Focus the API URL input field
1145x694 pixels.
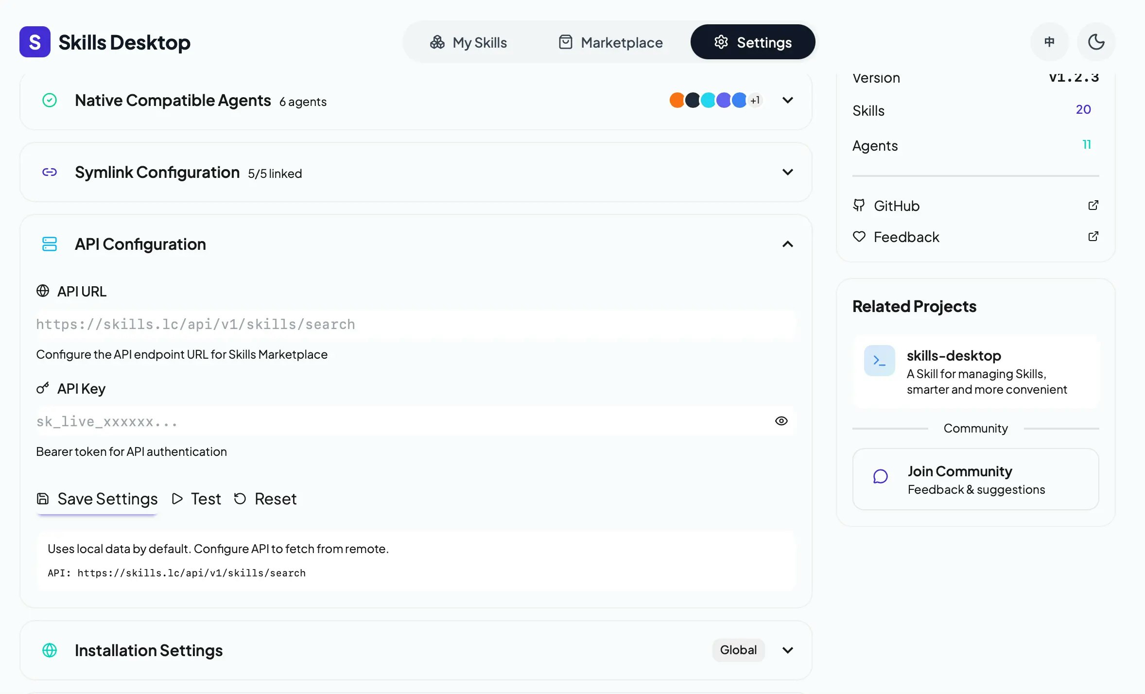click(415, 324)
